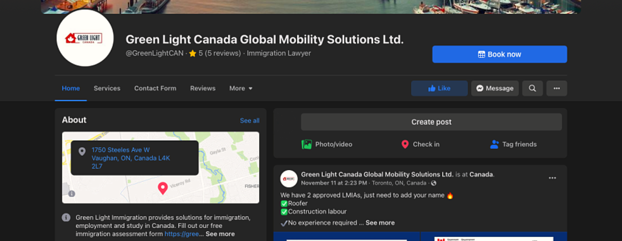Expand post text with See more
The width and height of the screenshot is (622, 241).
click(380, 223)
